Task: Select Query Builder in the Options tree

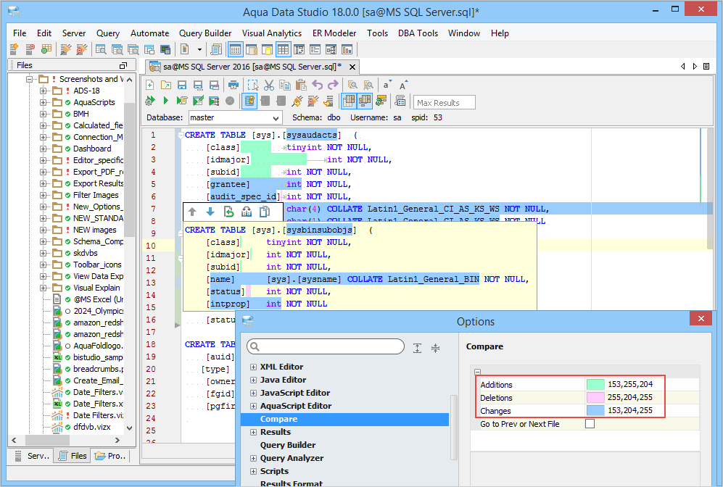Action: pyautogui.click(x=288, y=445)
